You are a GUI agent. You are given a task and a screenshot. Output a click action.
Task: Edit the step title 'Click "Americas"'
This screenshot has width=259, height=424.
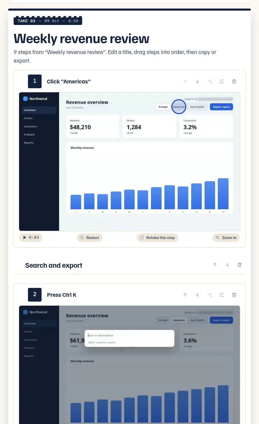click(x=69, y=81)
